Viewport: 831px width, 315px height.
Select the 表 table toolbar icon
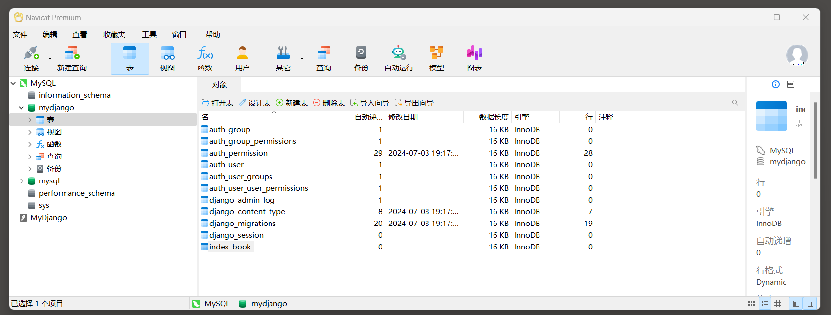coord(130,58)
